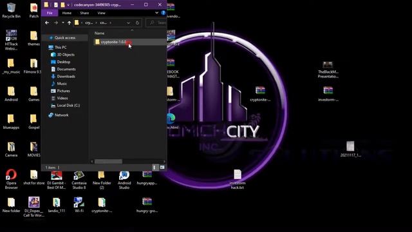This screenshot has width=412, height=232.
Task: Open Local Disk (C:) in navigation pane
Action: 68,105
